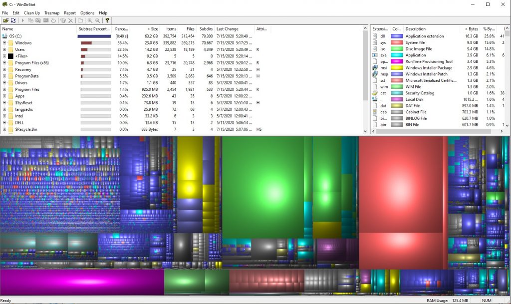
Task: Click the Help question mark icon
Action: (107, 20)
